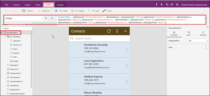This screenshot has height=96, width=210.
Task: Switch Screens pane to list view icon
Action: point(27,25)
